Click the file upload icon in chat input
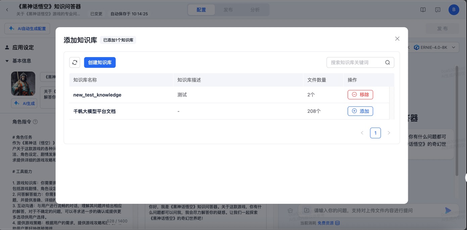The width and height of the screenshot is (467, 230). 306,210
